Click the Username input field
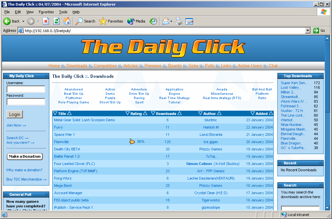Viewport: 332px width, 219px height. coord(26,89)
